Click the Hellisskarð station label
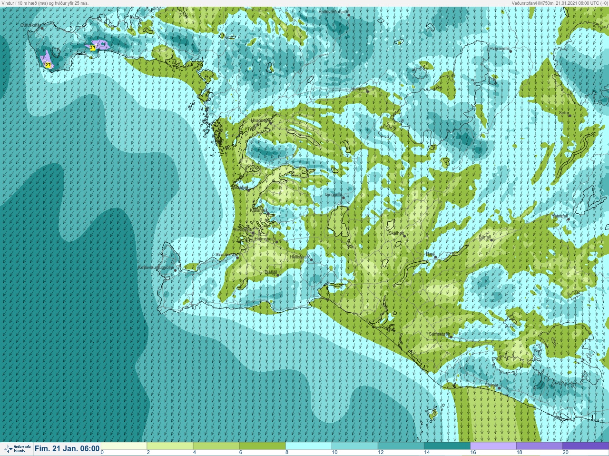The width and height of the screenshot is (609, 456). click(300, 257)
